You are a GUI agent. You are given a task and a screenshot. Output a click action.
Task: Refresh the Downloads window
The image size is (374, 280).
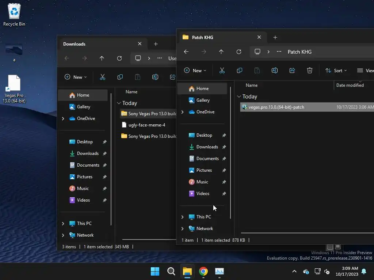point(119,58)
